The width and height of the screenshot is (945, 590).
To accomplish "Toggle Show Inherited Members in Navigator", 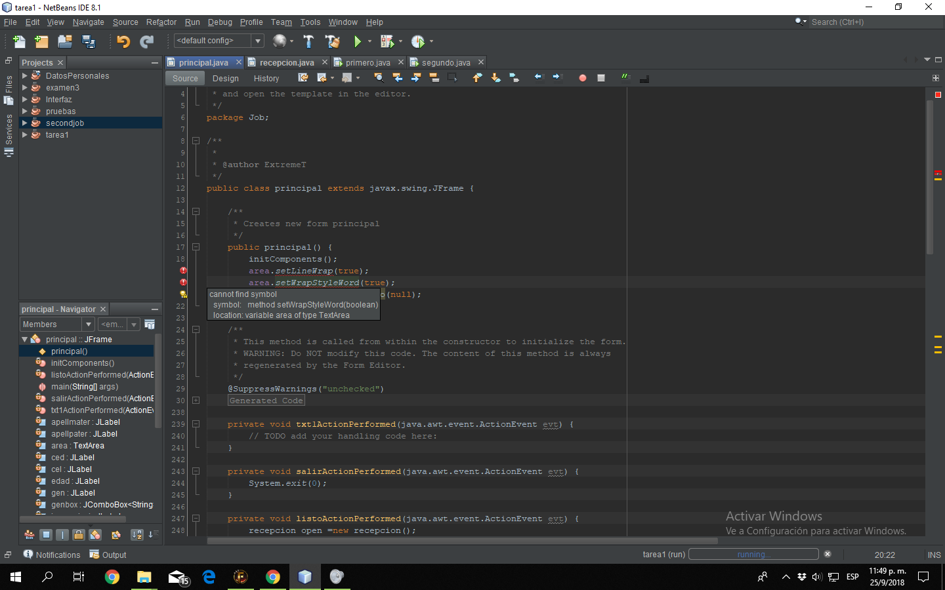I will [30, 535].
